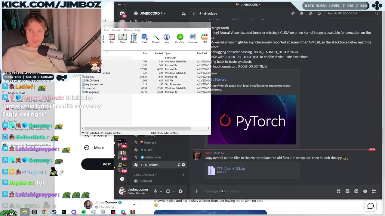Open the gift icon in message bar
The width and height of the screenshot is (385, 216).
coord(339,191)
